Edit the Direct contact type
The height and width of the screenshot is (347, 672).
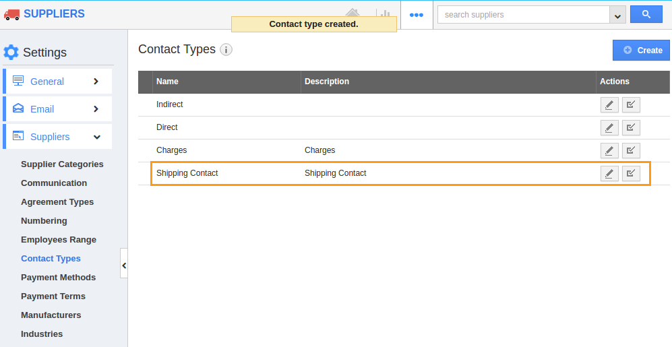click(x=609, y=127)
